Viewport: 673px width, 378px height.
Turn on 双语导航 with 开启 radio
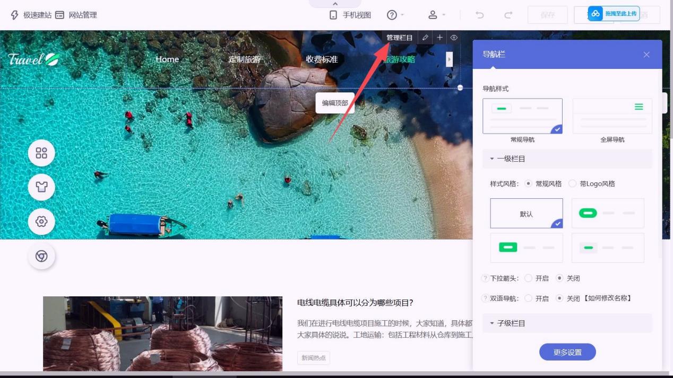tap(528, 298)
